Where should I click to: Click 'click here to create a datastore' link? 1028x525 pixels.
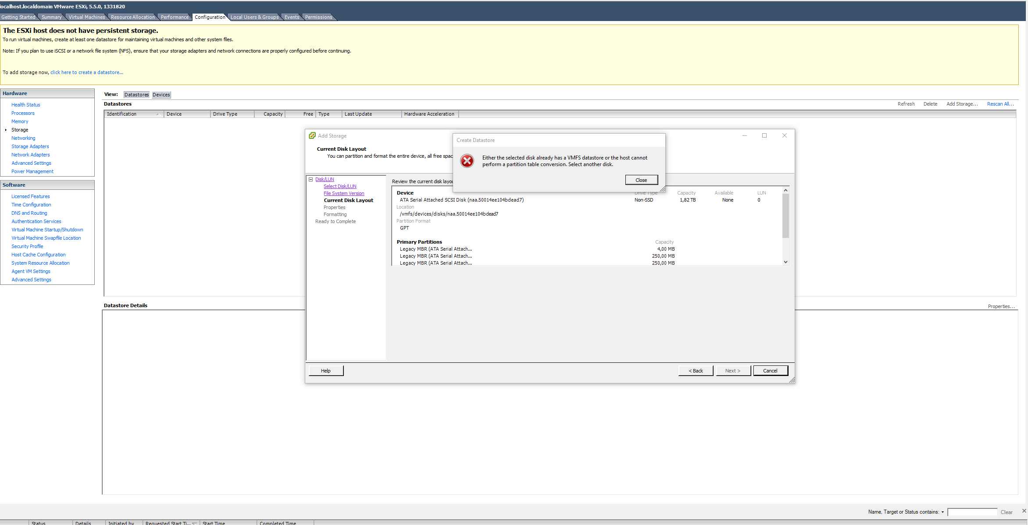[x=87, y=72]
